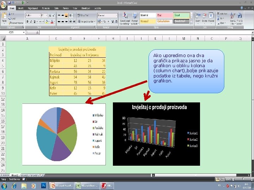This screenshot has height=190, width=254.
Task: Open Find & Select binoculars menu
Action: tap(240, 19)
